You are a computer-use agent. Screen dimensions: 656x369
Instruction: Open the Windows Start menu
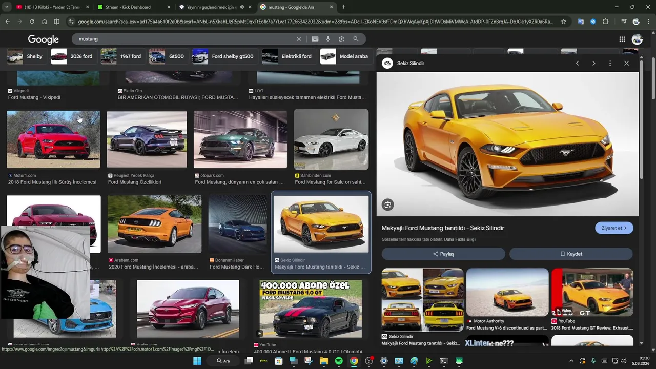click(197, 361)
